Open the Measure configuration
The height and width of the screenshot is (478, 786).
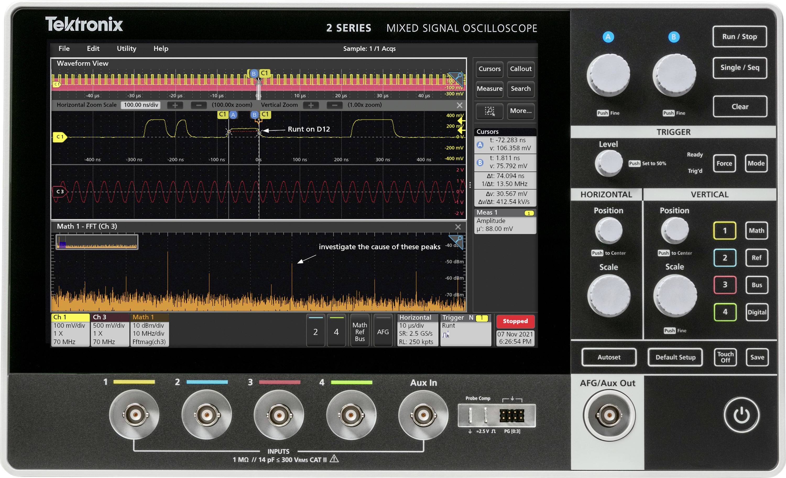(x=490, y=90)
